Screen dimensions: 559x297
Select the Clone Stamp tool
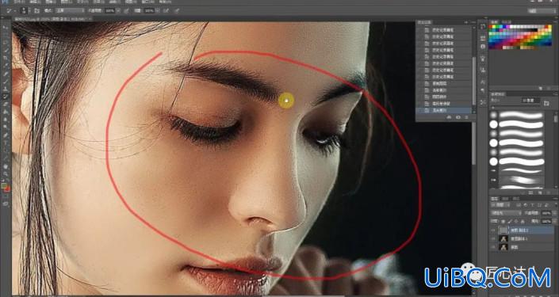[x=6, y=89]
